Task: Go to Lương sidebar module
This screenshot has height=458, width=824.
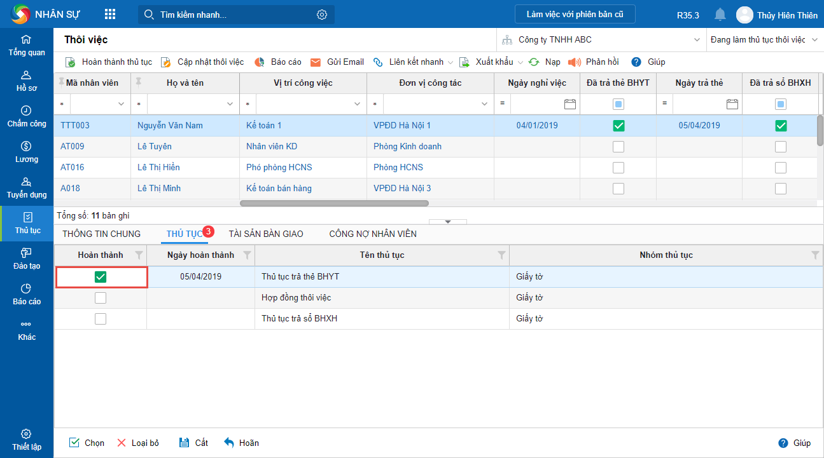Action: (27, 152)
